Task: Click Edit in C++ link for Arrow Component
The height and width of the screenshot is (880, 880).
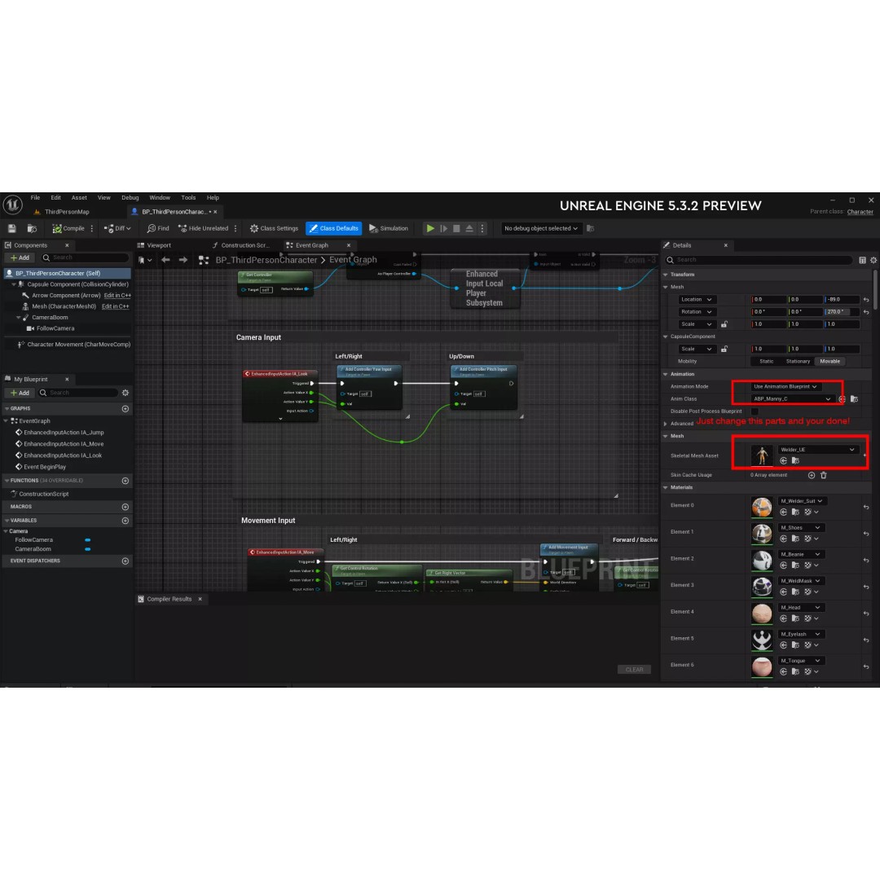Action: pyautogui.click(x=117, y=295)
